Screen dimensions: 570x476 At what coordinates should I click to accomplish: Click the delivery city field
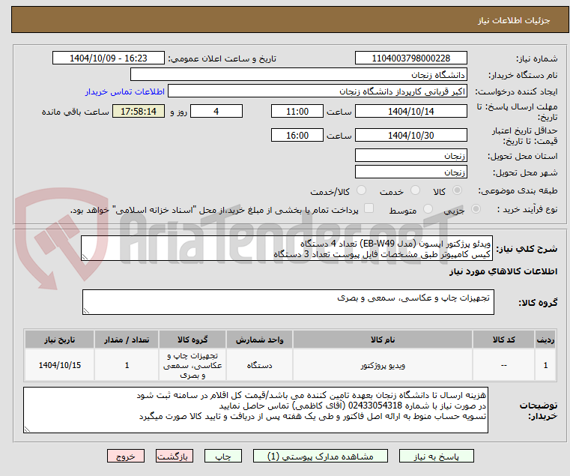coord(410,172)
